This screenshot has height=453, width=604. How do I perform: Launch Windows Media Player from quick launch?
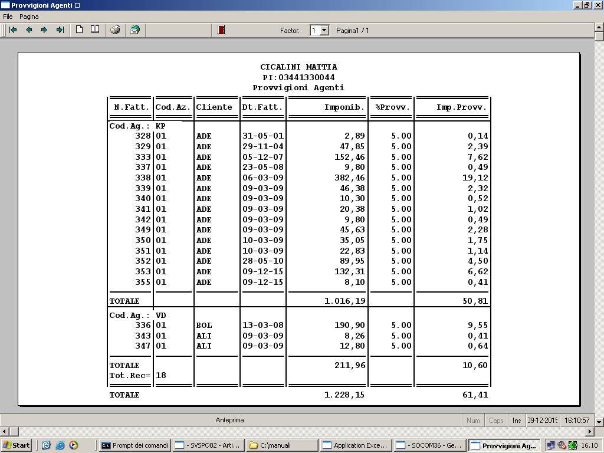74,445
